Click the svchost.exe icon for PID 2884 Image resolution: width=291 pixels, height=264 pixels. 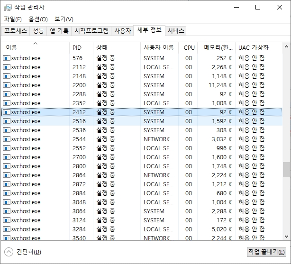coord(7,193)
